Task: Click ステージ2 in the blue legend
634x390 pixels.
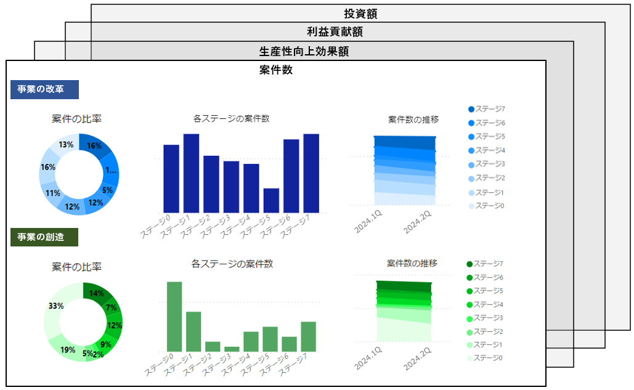Action: [x=486, y=178]
